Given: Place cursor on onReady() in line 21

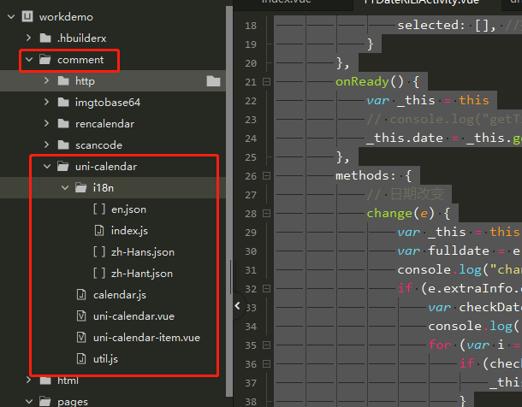Looking at the screenshot, I should [369, 81].
